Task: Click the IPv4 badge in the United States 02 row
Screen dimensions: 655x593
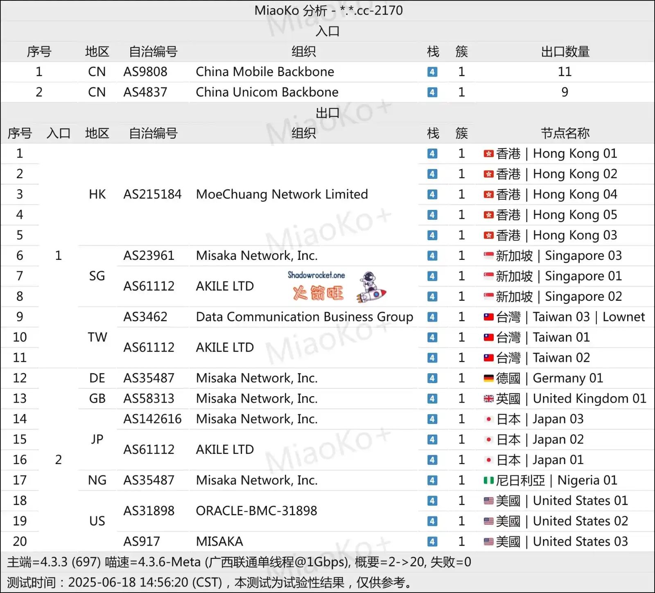Action: point(432,521)
